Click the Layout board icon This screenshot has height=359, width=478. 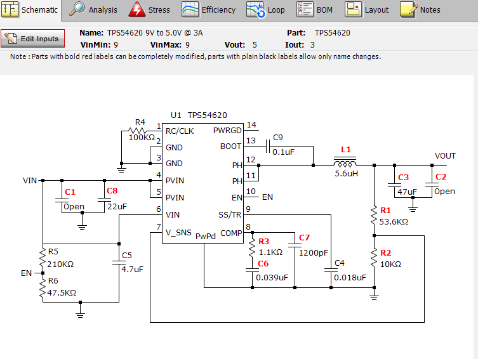click(x=354, y=9)
